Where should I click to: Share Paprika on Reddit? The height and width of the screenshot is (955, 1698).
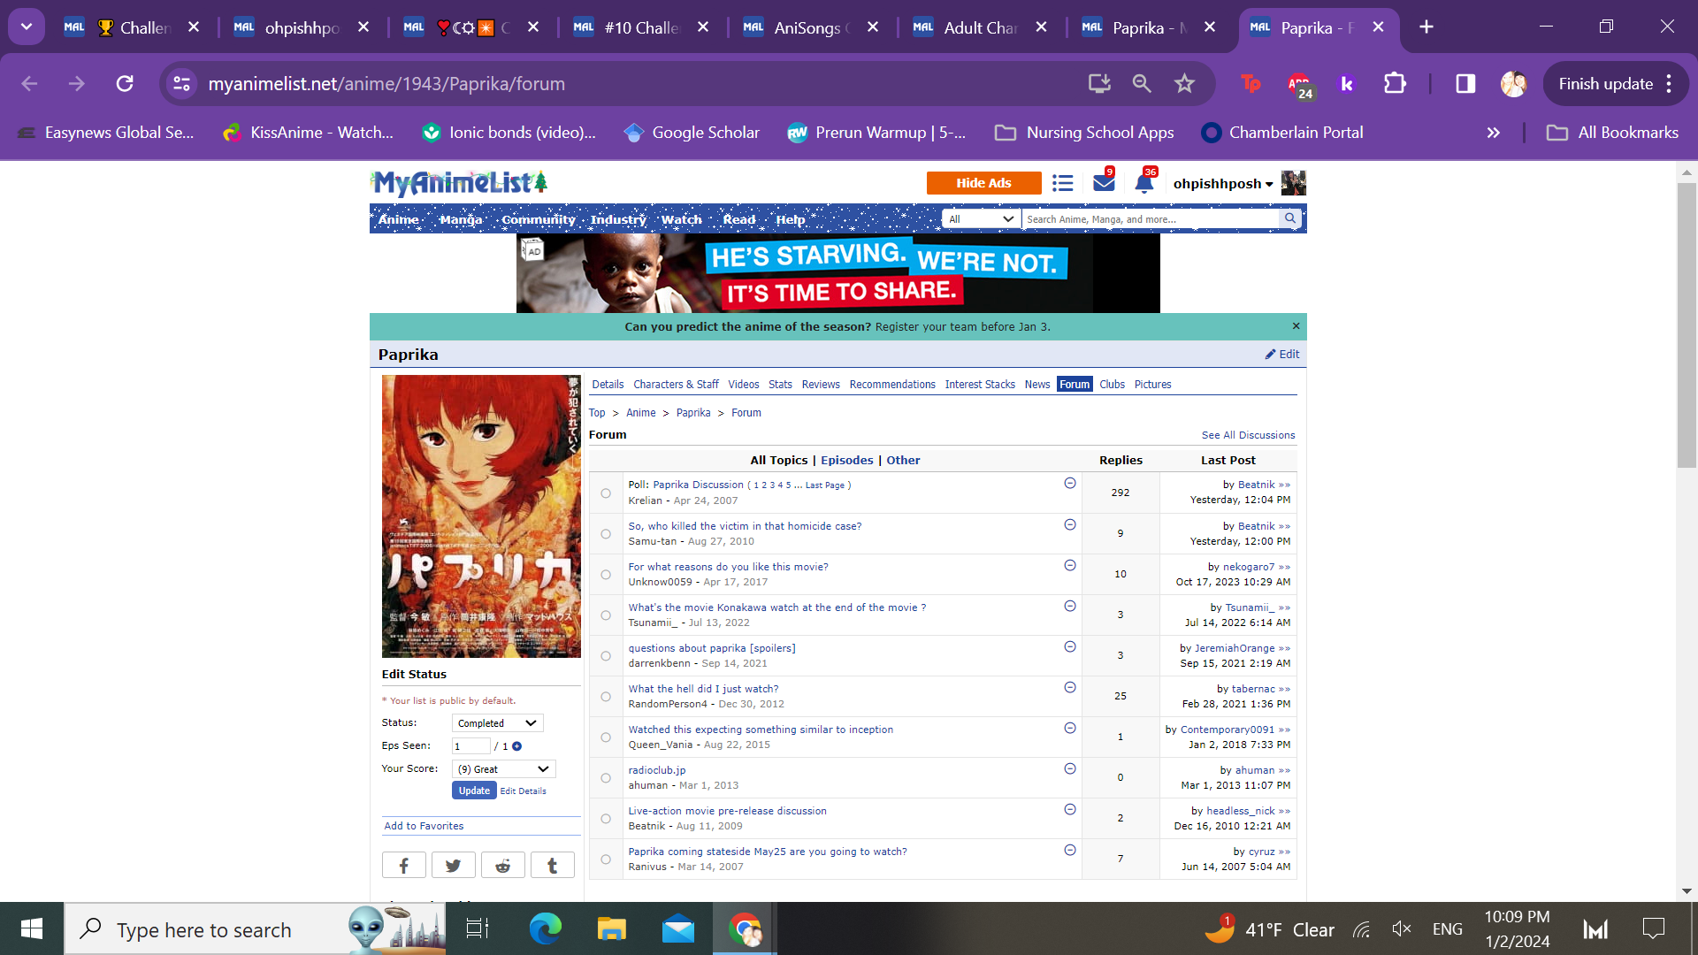[503, 865]
